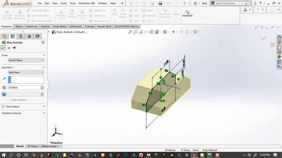Click the Windows Start button
282x158 pixels.
click(4, 155)
